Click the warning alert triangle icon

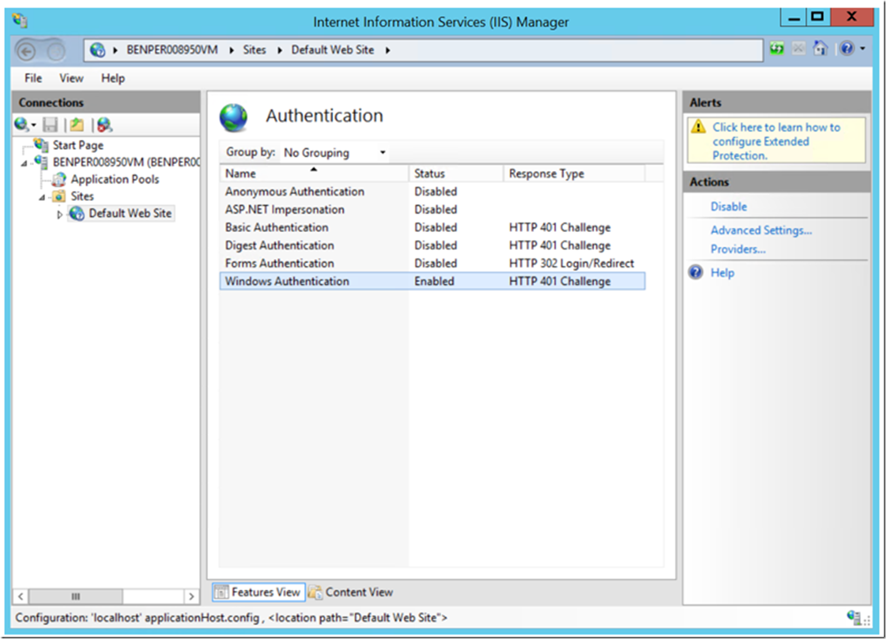click(698, 126)
